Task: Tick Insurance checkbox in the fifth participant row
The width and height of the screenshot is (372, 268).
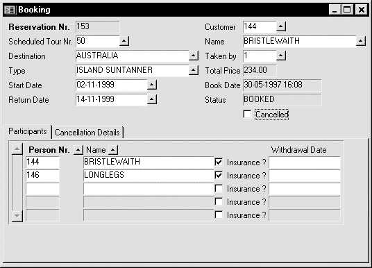Action: (219, 215)
